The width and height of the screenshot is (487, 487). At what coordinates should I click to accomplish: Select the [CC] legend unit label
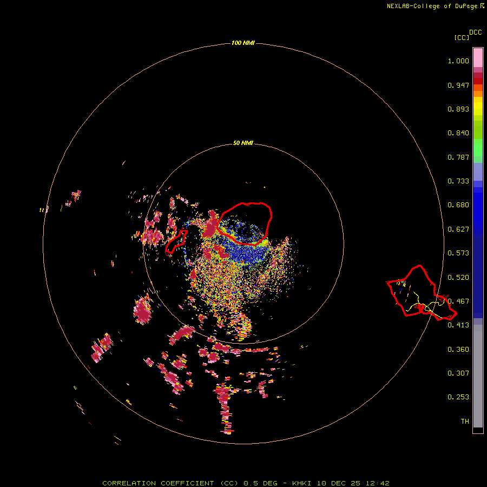click(462, 37)
